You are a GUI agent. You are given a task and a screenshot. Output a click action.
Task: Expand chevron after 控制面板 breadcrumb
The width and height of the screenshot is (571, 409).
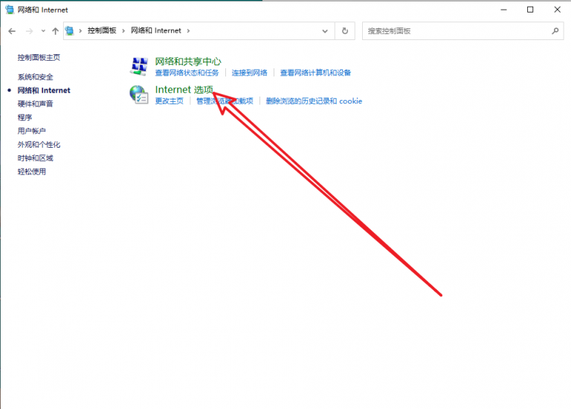coord(123,31)
